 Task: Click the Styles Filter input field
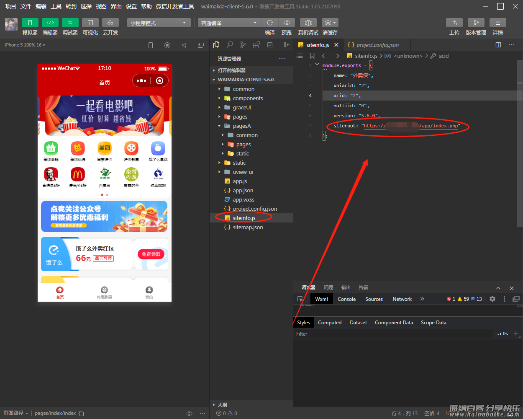coord(393,334)
